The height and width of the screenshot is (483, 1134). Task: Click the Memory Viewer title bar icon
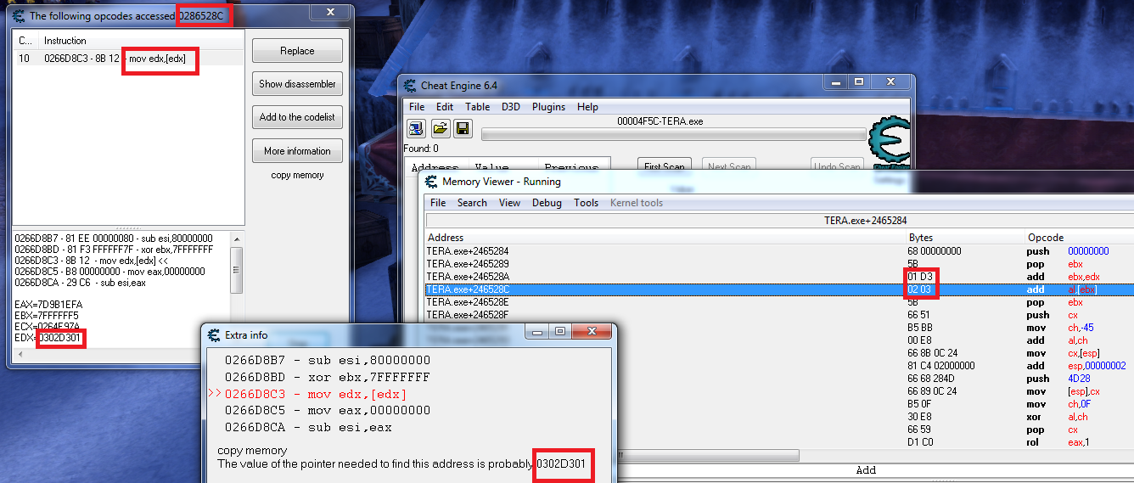[x=433, y=181]
